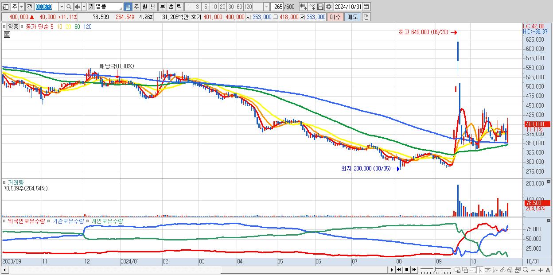
Task: Click the 5-day moving average label
Action: (x=52, y=27)
